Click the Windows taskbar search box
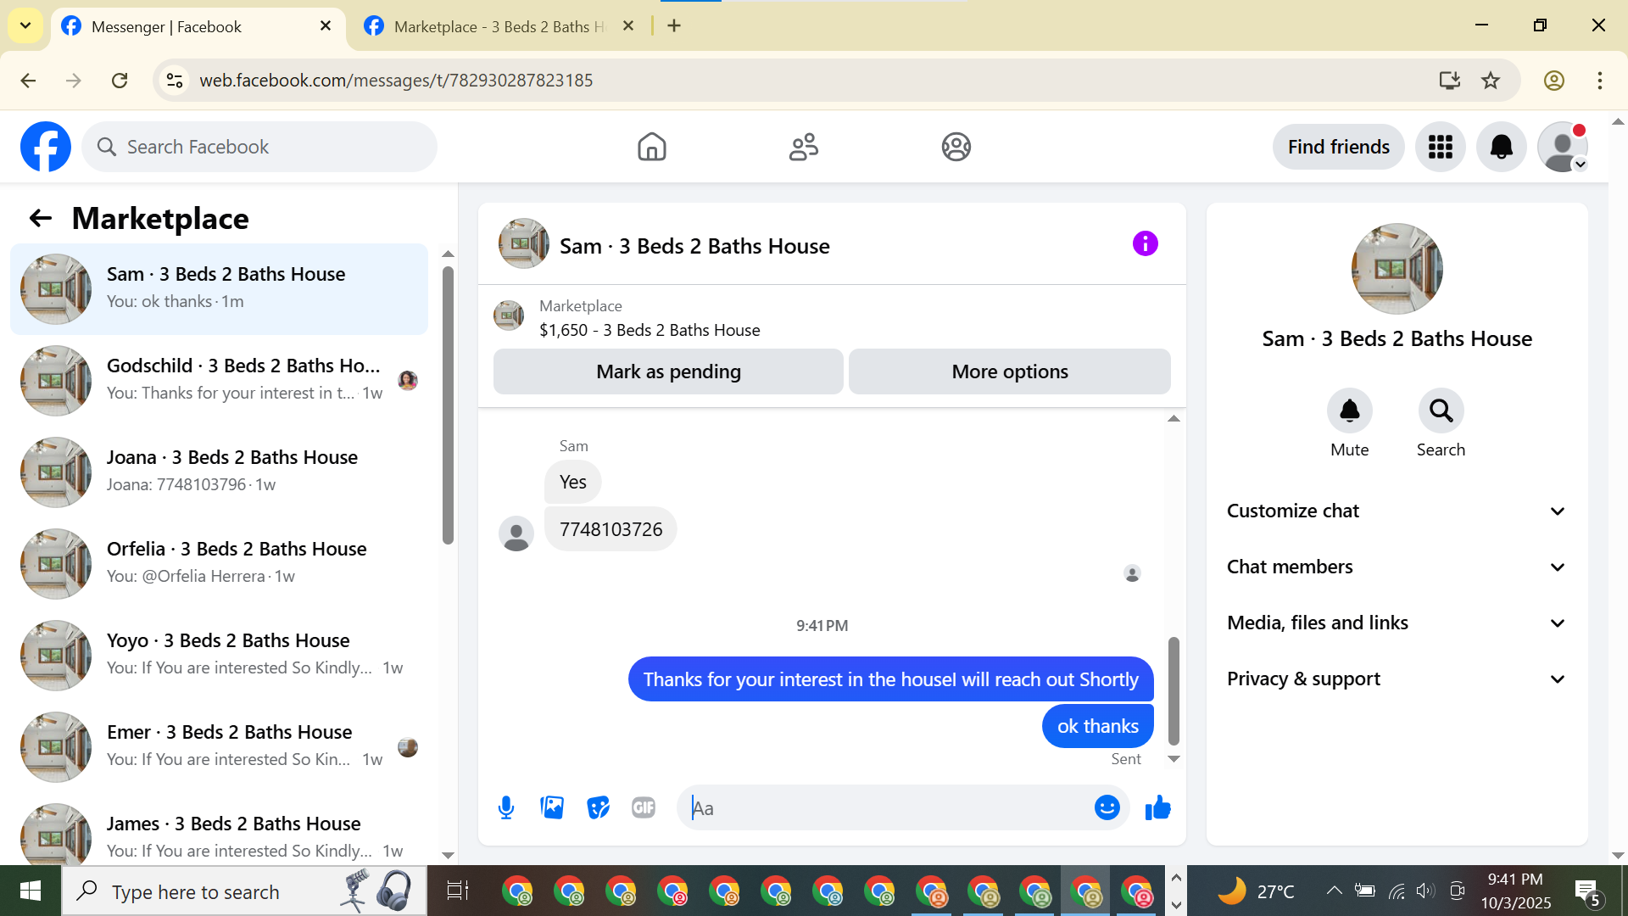 (244, 891)
